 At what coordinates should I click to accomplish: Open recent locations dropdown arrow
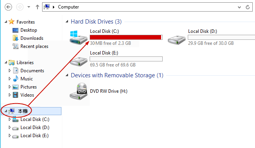29,7
